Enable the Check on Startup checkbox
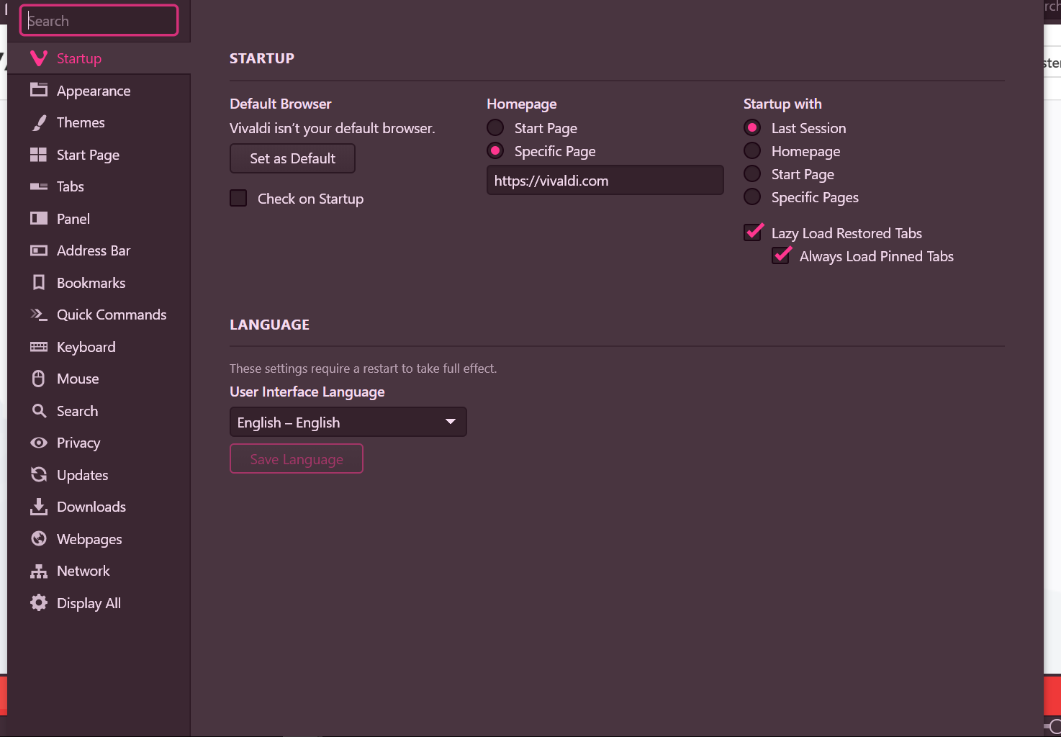1061x737 pixels. tap(238, 199)
